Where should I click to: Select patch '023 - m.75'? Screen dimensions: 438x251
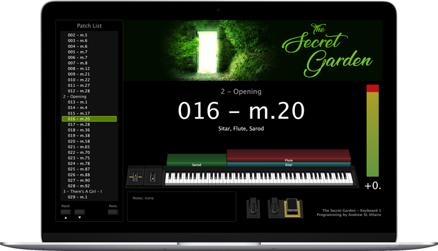[x=78, y=158]
